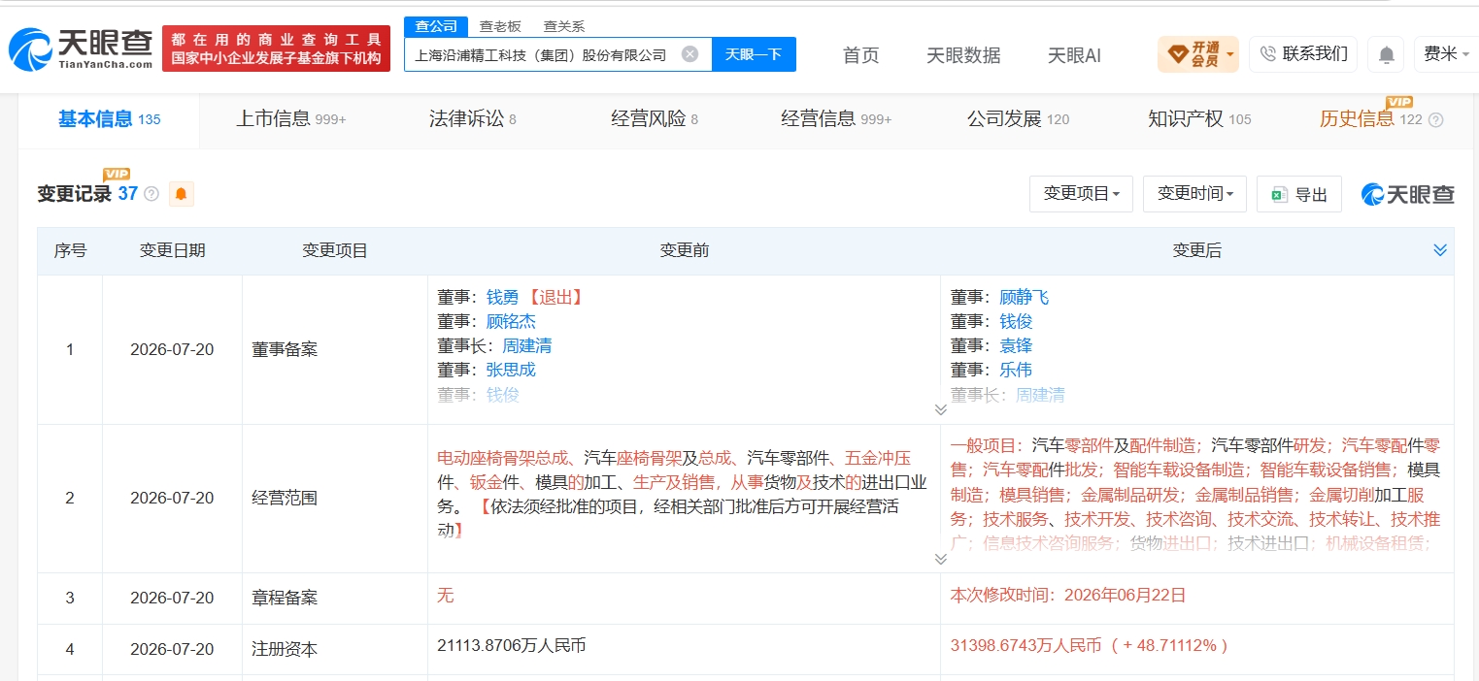1479x681 pixels.
Task: Open the director link 顾静飞
Action: [x=1024, y=297]
